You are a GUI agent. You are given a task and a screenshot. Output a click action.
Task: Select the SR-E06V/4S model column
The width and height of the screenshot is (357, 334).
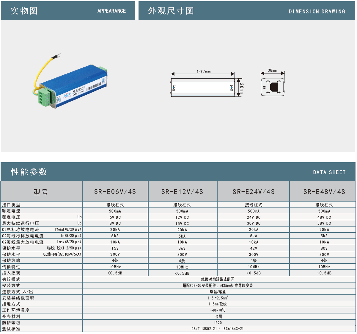tap(115, 191)
